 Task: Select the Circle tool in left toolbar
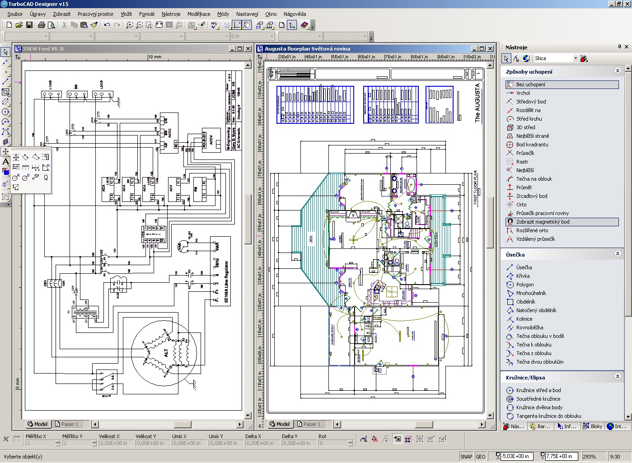tap(5, 112)
